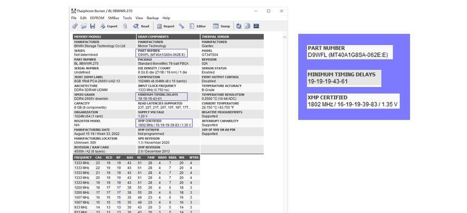Click the 1200 MHz cell in CAS 18 row
This screenshot has width=467, height=213.
82,187
